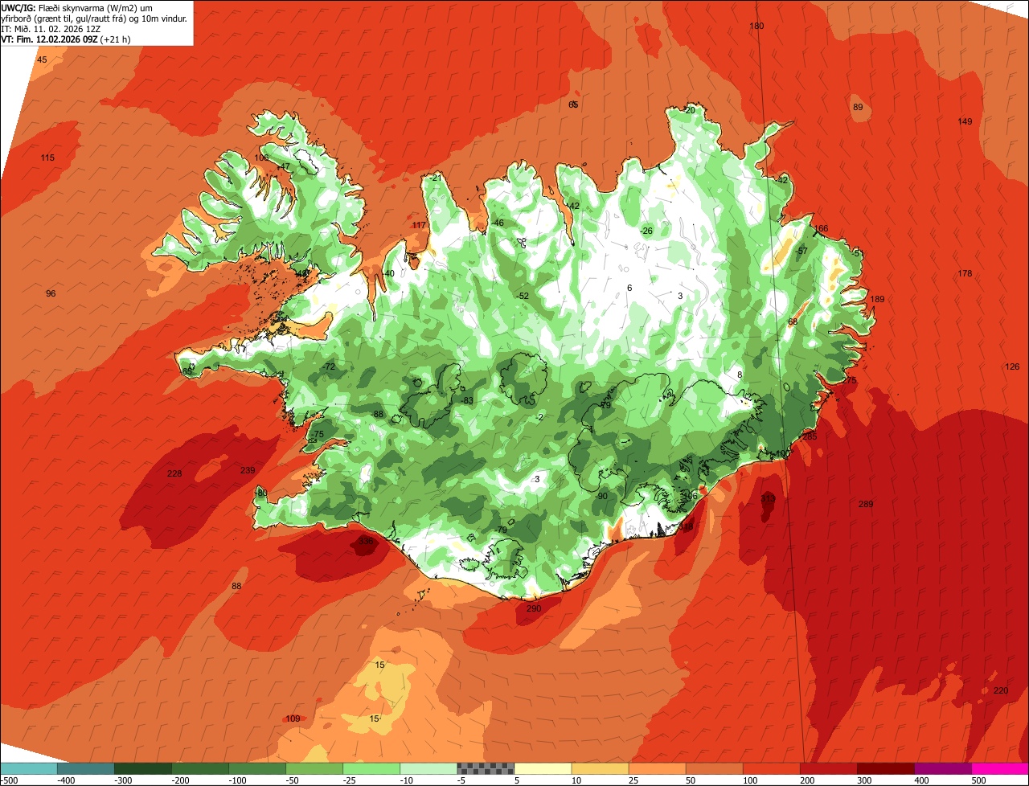
Task: Select the pale yellow swatch from 5 to 10
Action: [x=543, y=768]
